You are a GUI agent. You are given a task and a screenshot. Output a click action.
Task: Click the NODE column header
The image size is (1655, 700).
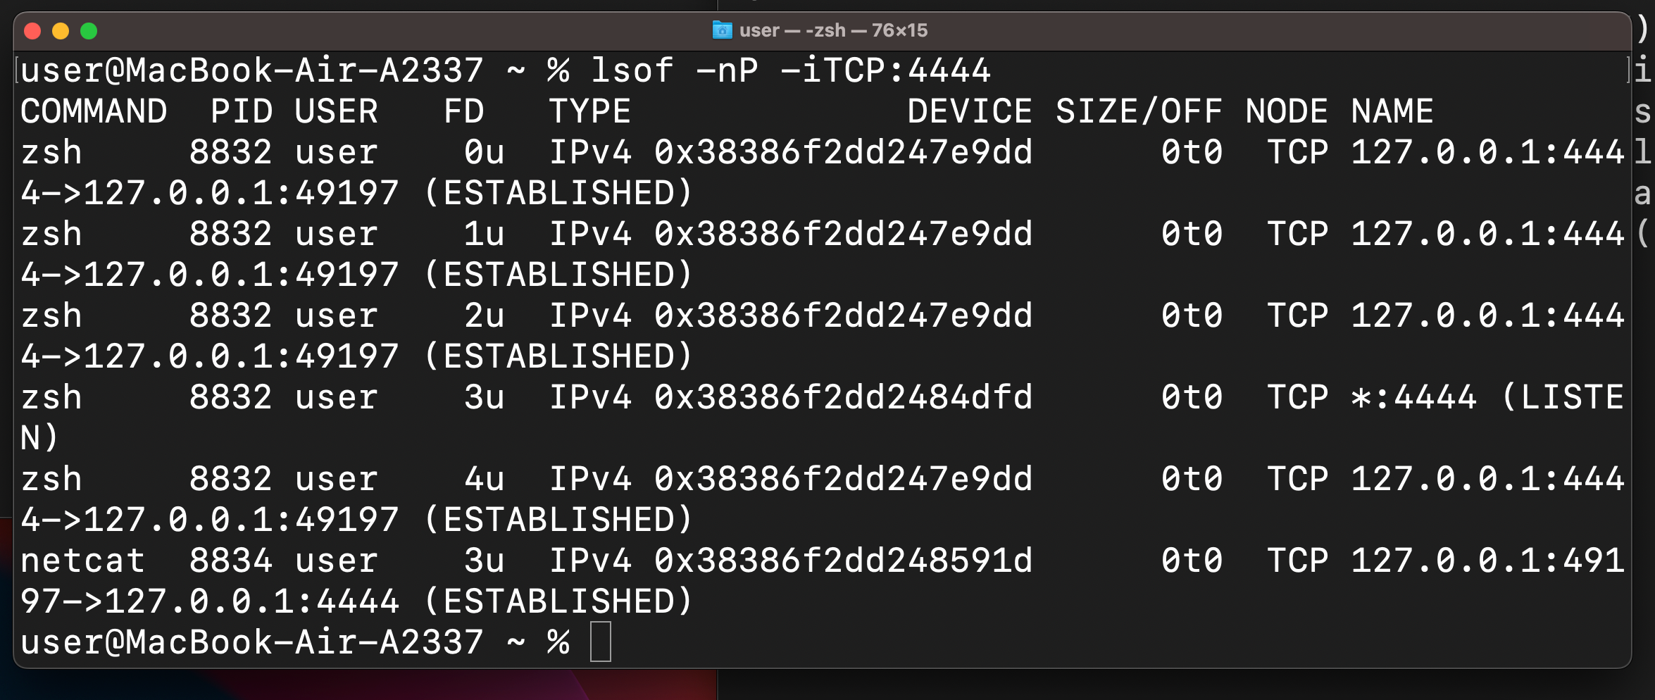[x=1286, y=111]
